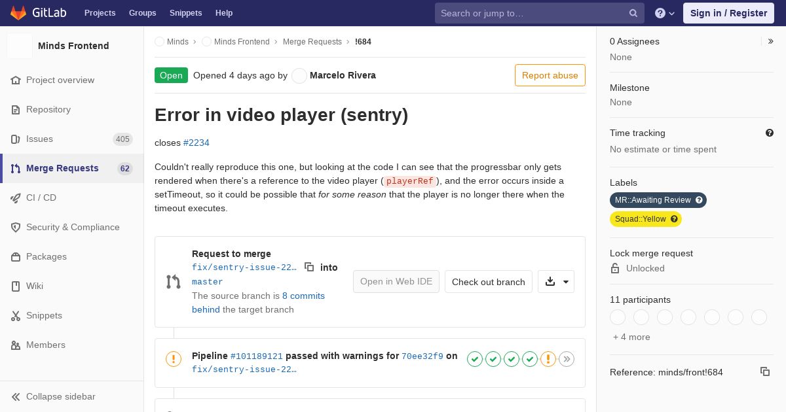Open Members in sidebar
Viewport: 786px width, 412px height.
pos(72,345)
